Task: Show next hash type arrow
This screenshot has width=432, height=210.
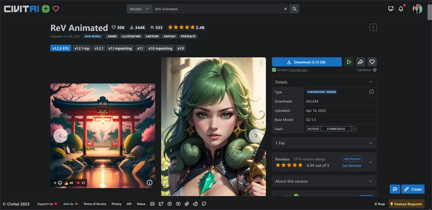Action: pyautogui.click(x=353, y=129)
